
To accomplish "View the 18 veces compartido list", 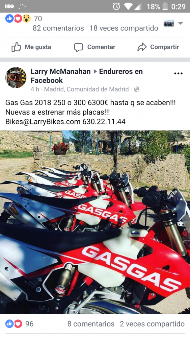I will point(124,28).
